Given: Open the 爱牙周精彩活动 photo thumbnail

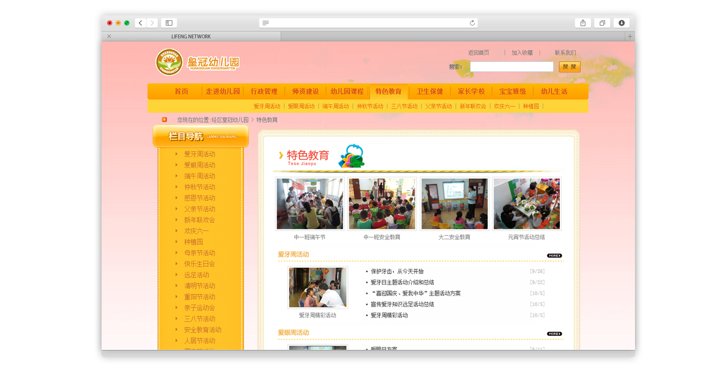Looking at the screenshot, I should click(x=318, y=287).
